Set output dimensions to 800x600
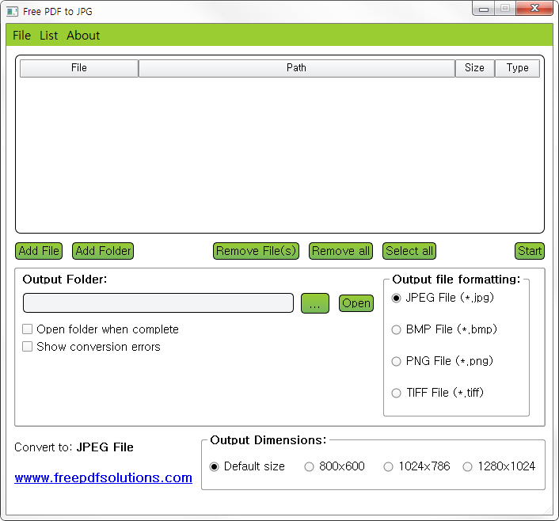 tap(310, 467)
